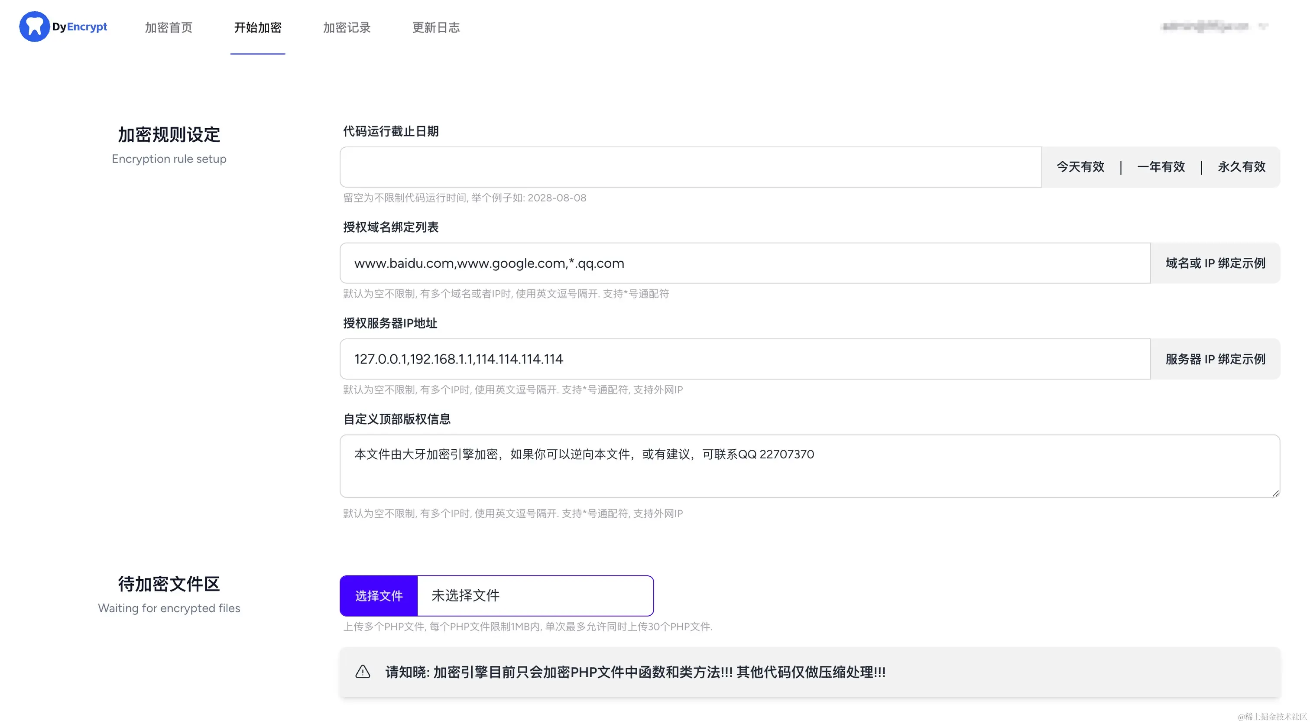The image size is (1310, 724).
Task: Open the 更新日志 page
Action: [x=435, y=28]
